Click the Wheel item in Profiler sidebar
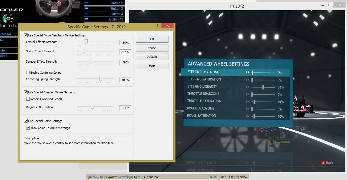348x180 pixels. 5,34
